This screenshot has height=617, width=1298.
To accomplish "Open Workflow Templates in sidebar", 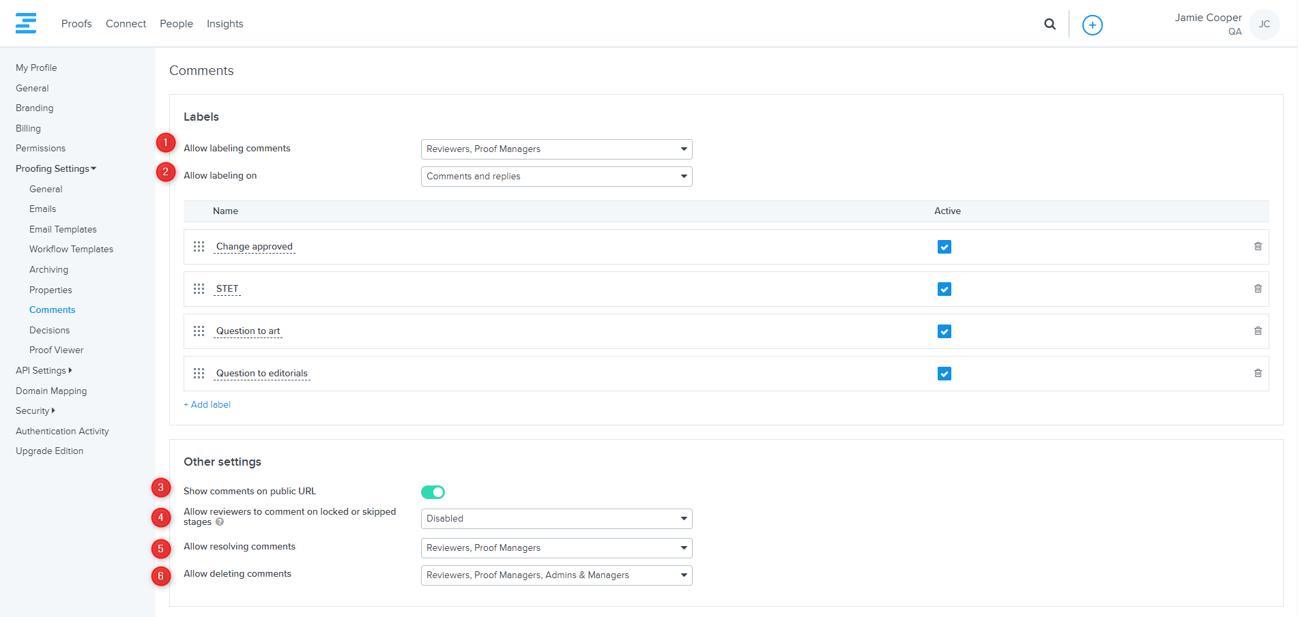I will [71, 250].
